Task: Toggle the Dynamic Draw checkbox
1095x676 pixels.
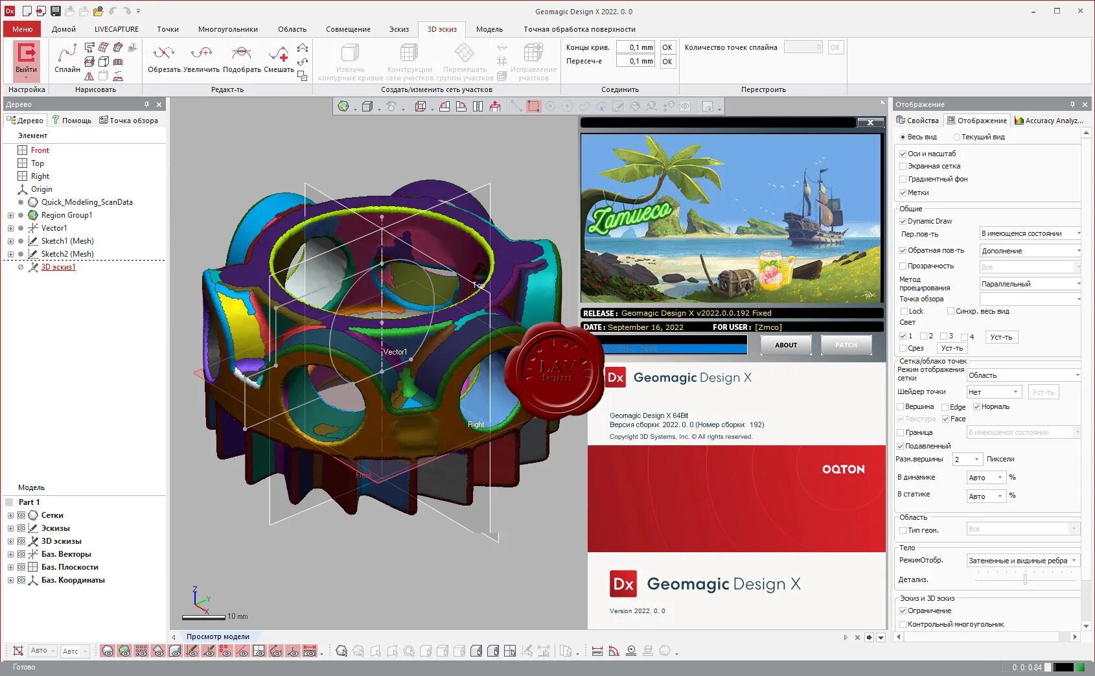Action: pos(903,222)
